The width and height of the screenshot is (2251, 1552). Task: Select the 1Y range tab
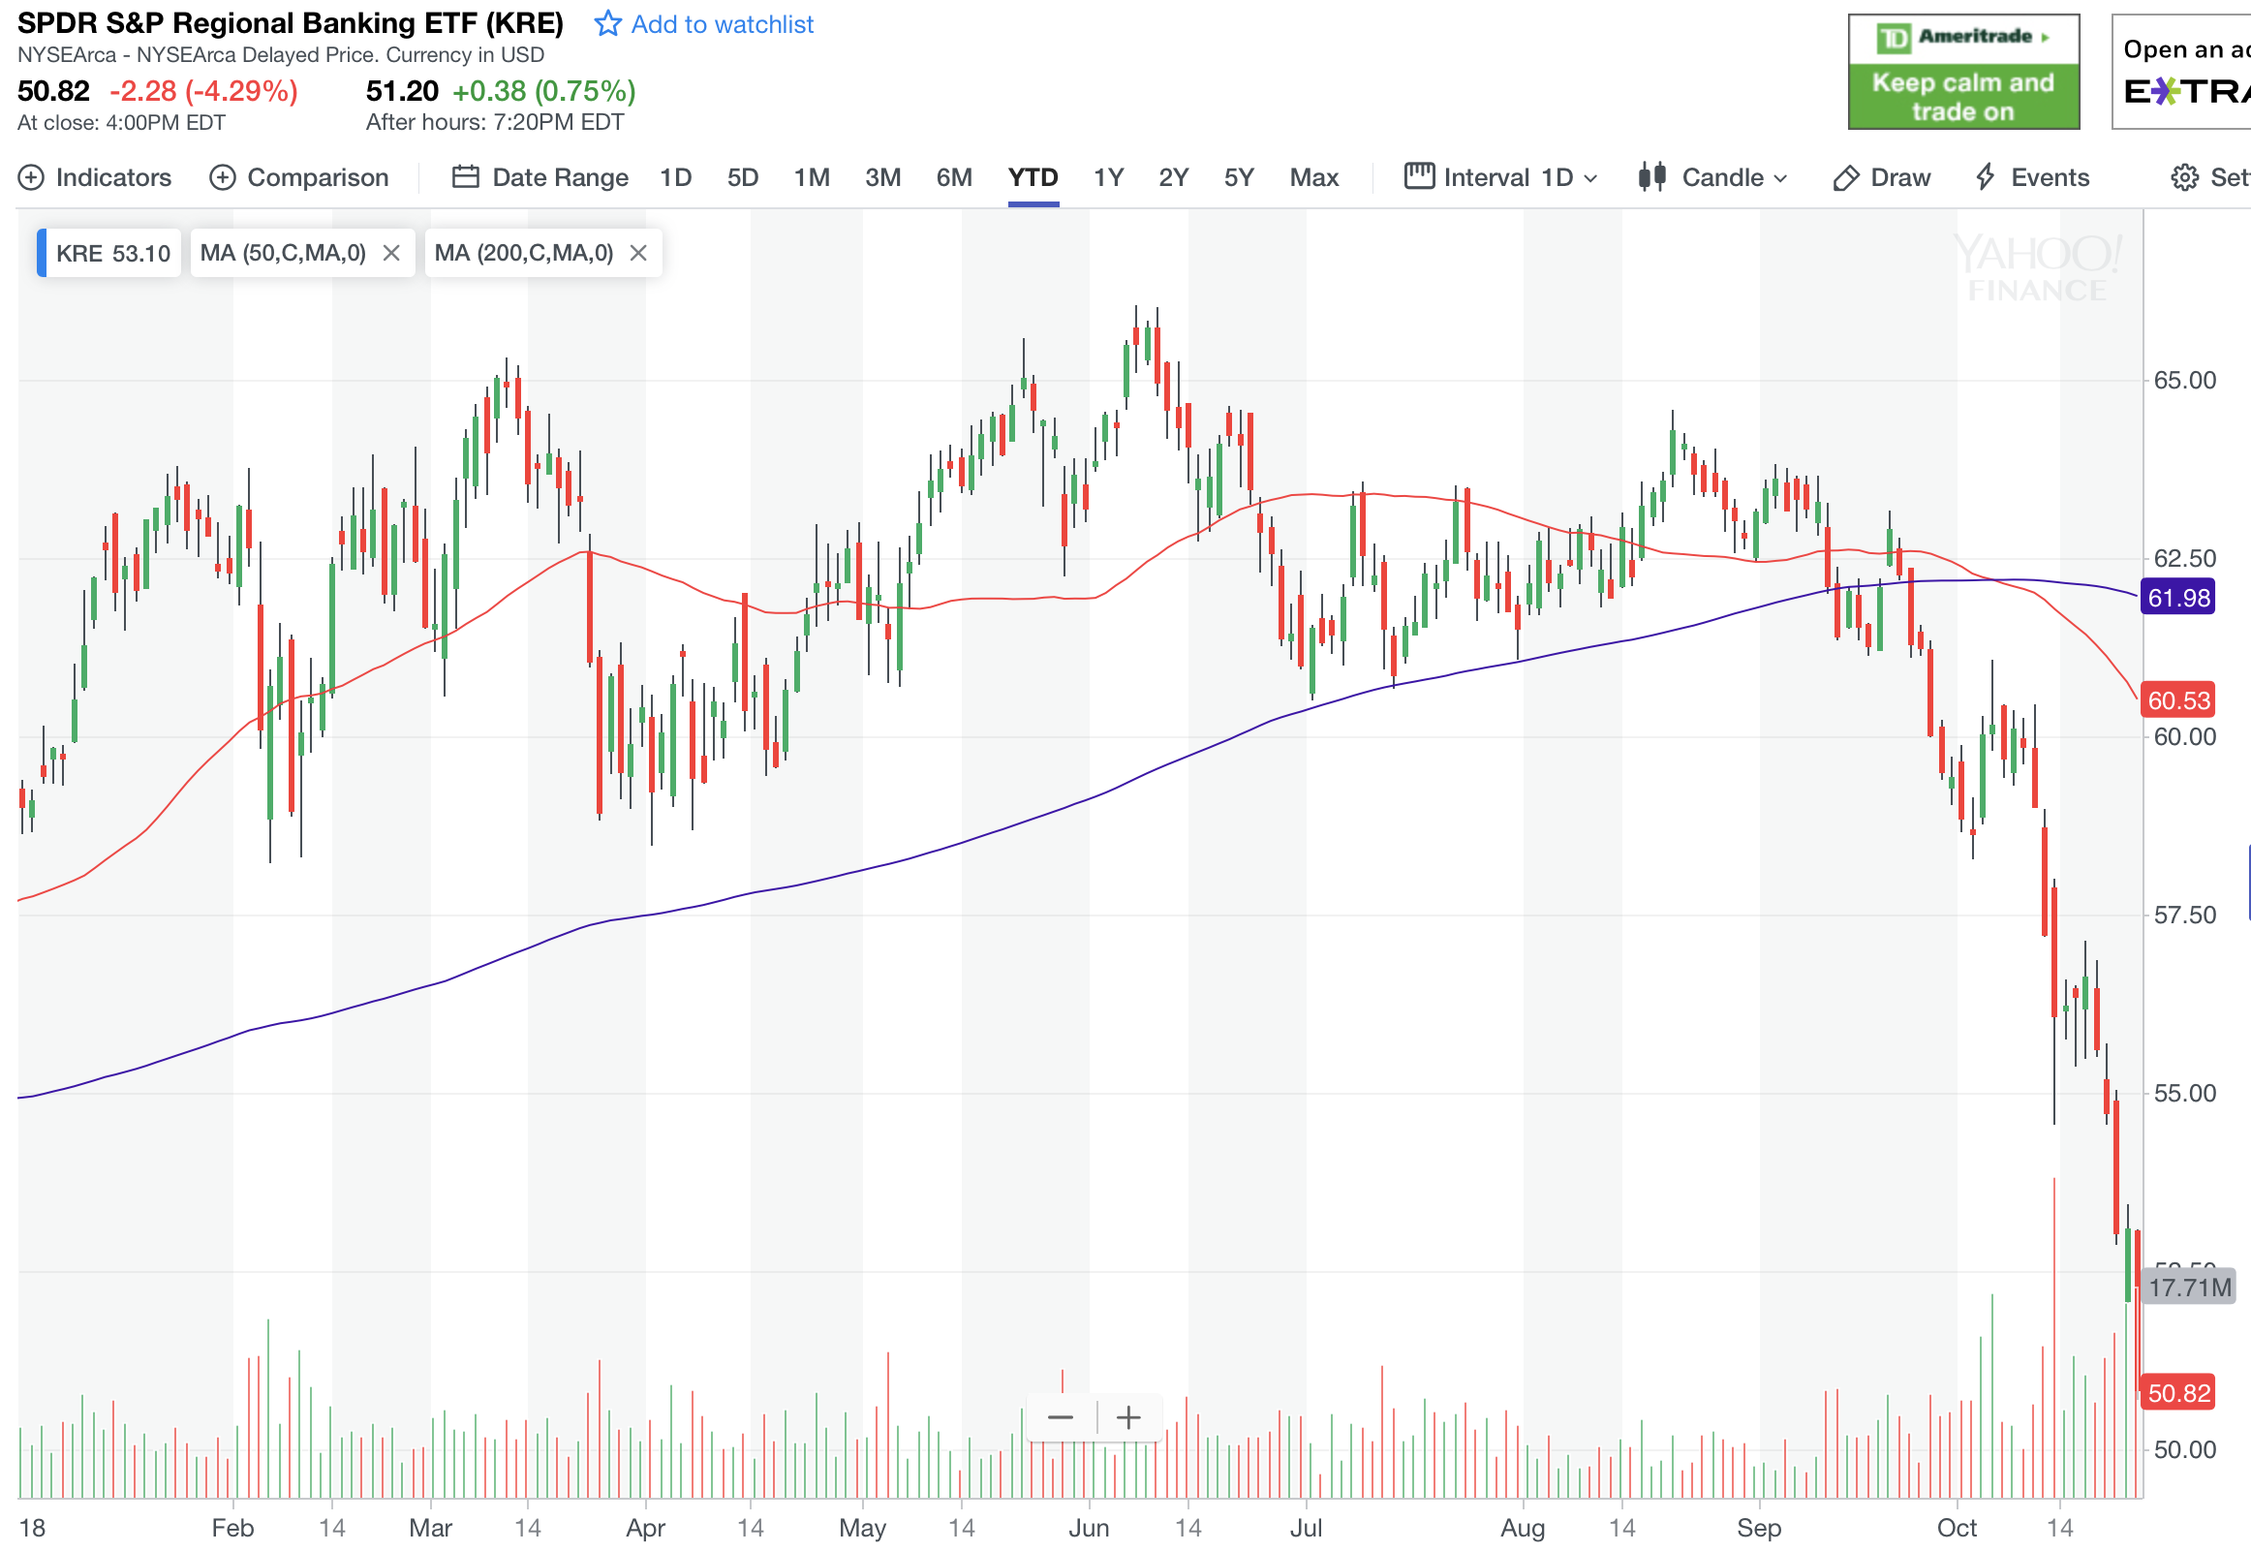(1108, 177)
